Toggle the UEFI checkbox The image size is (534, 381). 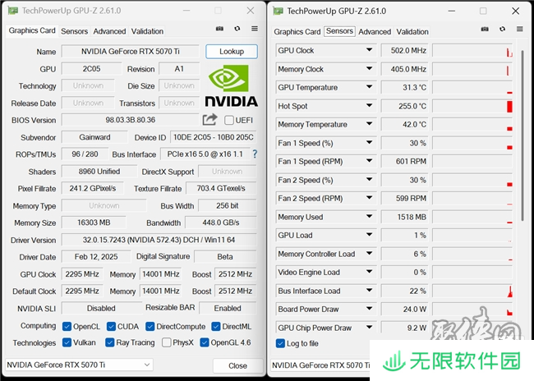[x=229, y=120]
